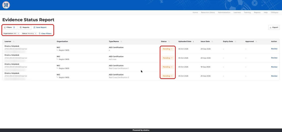282x132 pixels.
Task: Sort by the Issue Date icon
Action: (x=212, y=41)
